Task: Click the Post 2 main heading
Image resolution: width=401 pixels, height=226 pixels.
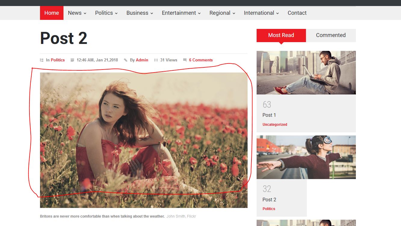Action: pos(63,38)
